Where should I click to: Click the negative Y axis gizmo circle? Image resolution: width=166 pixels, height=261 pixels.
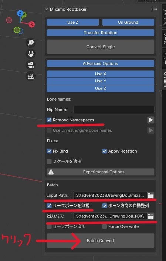pyautogui.click(x=17, y=30)
